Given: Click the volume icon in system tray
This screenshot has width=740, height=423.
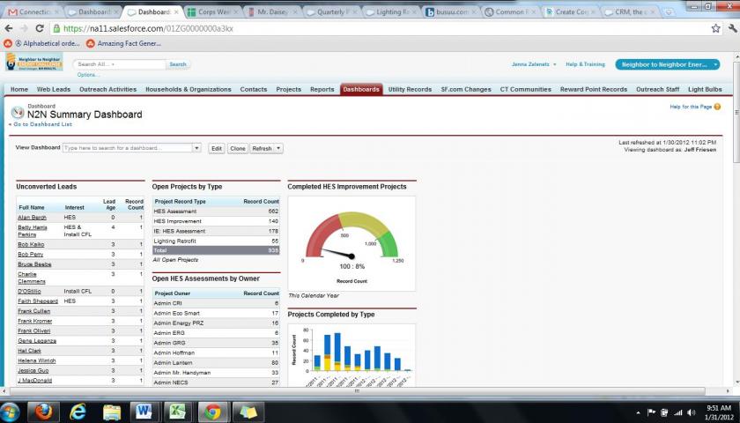Looking at the screenshot, I should pyautogui.click(x=692, y=412).
